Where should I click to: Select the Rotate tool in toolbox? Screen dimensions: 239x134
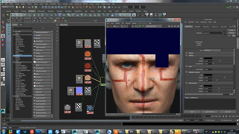click(x=3, y=41)
